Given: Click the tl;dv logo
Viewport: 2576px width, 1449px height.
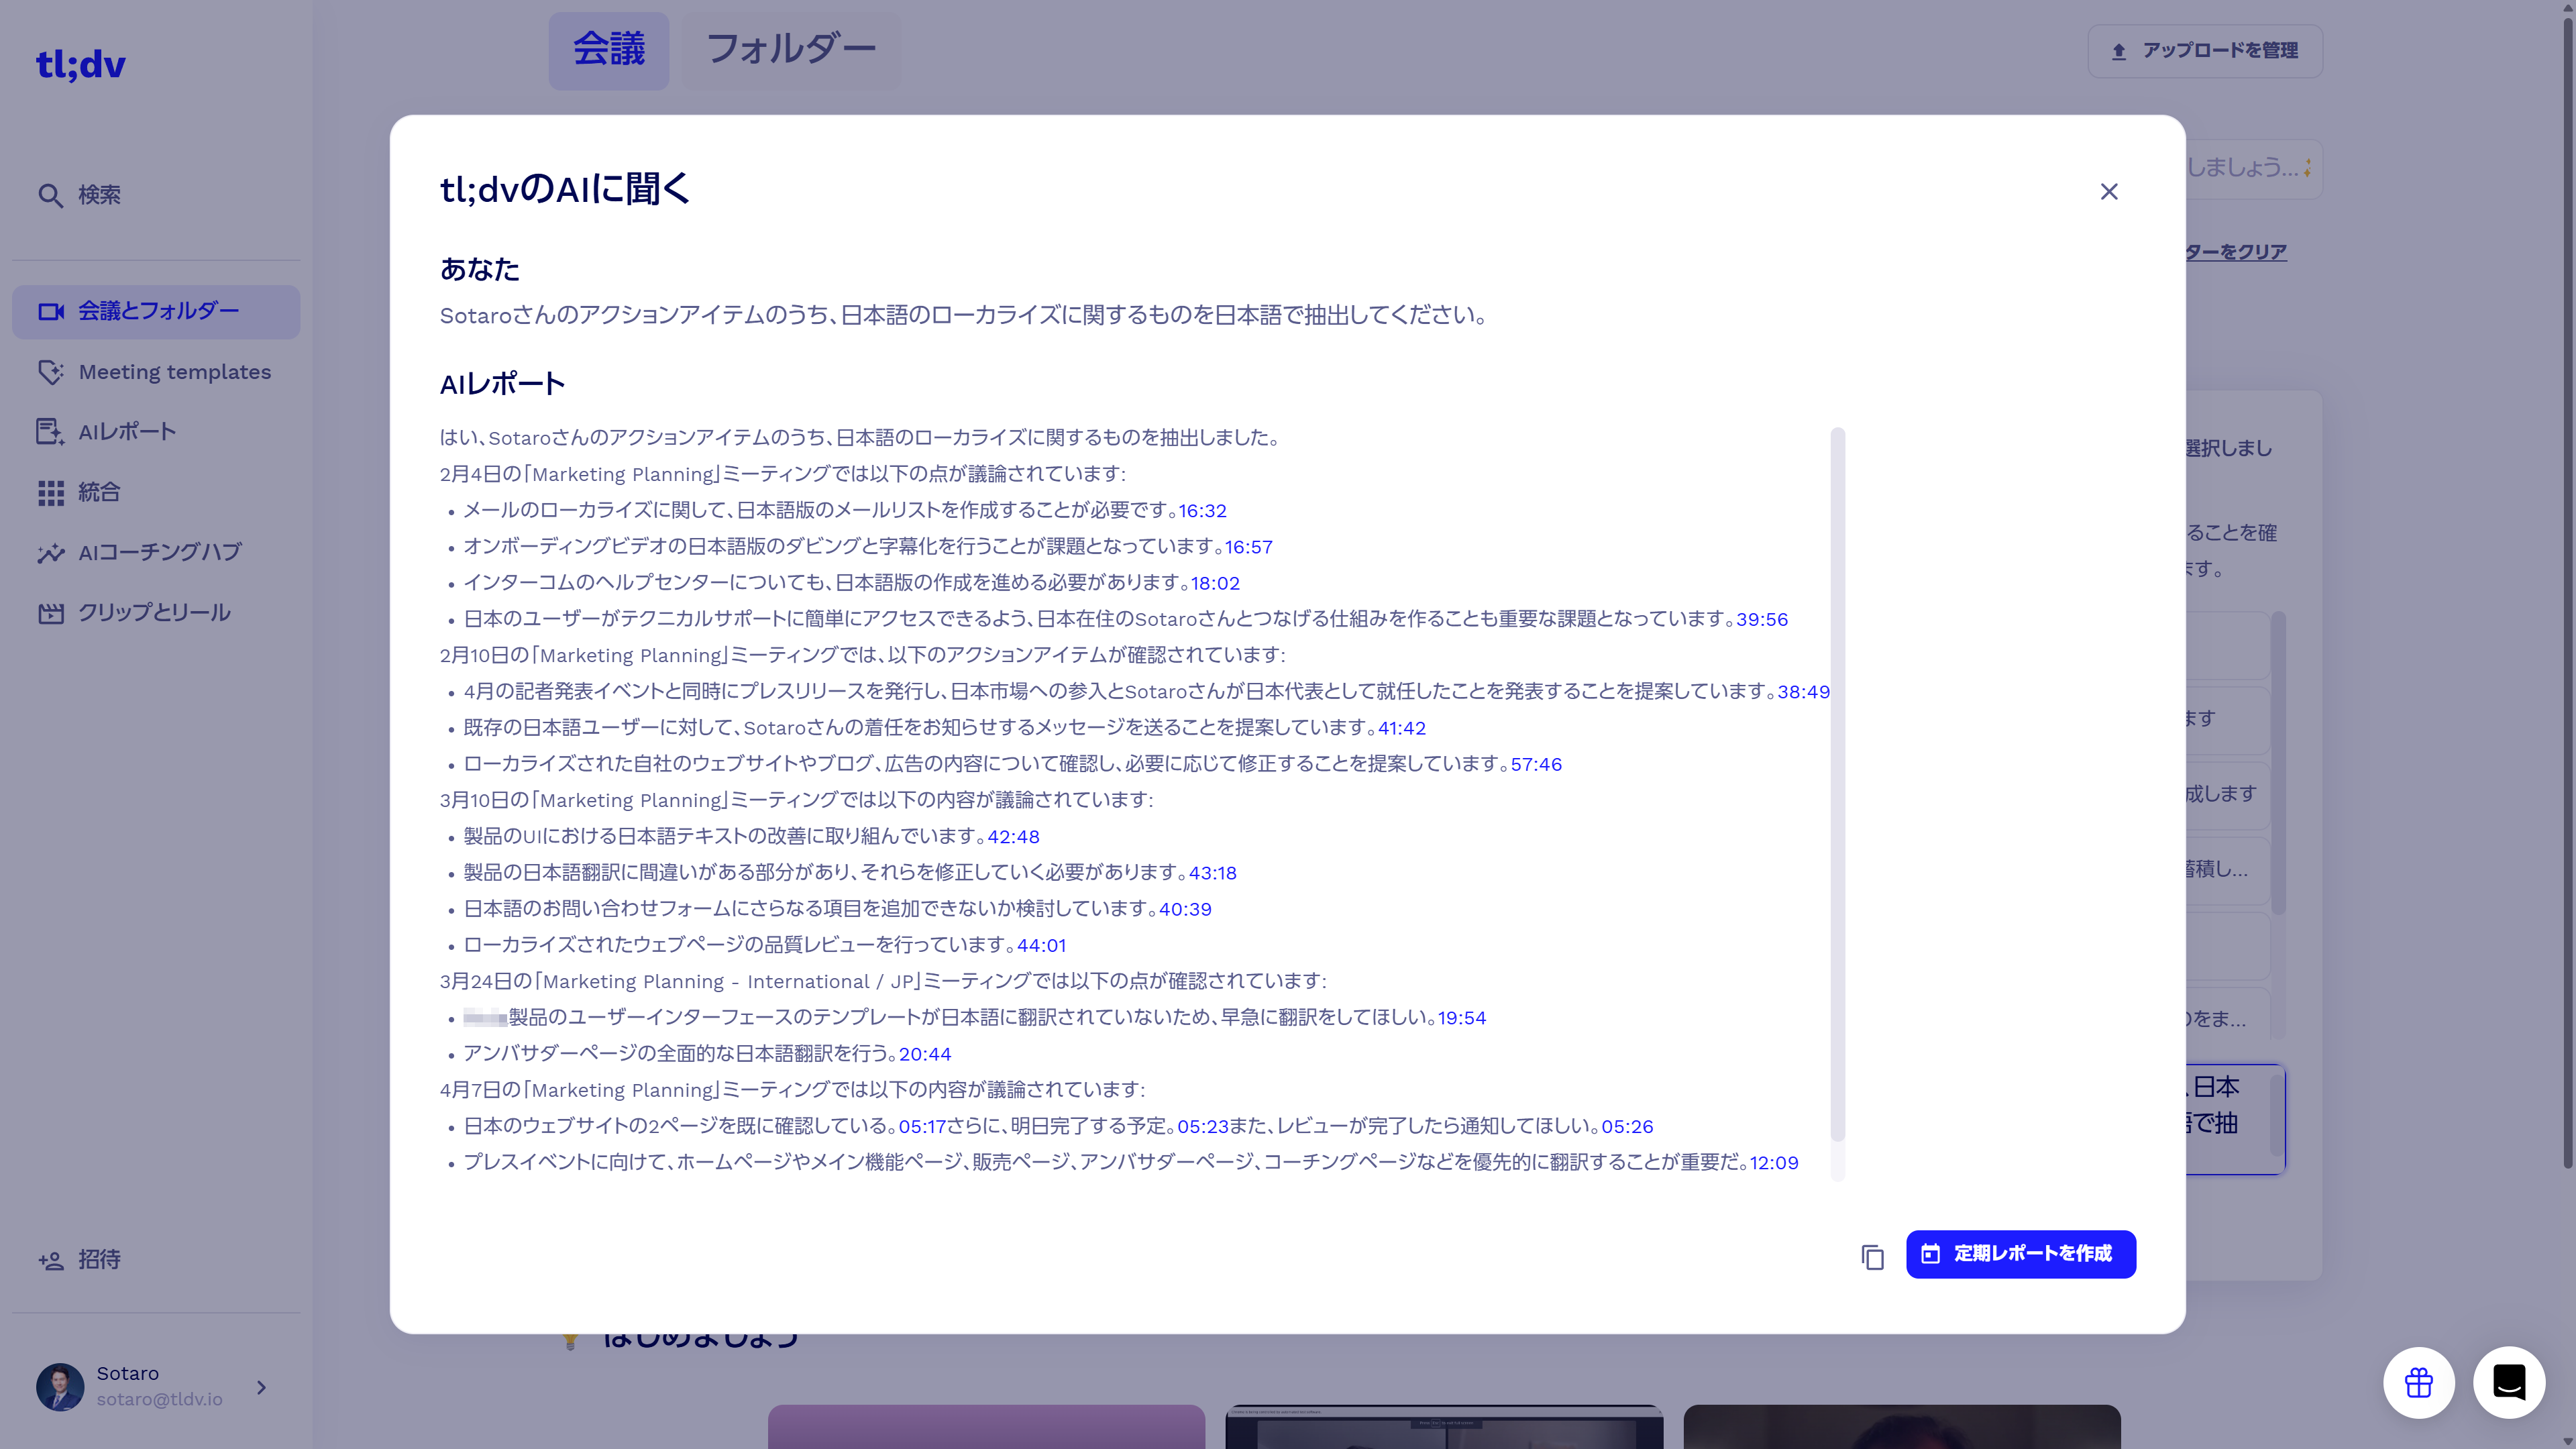Looking at the screenshot, I should 80,65.
